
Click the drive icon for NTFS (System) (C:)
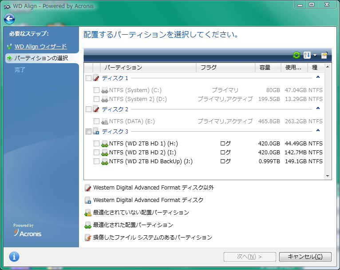pos(105,90)
